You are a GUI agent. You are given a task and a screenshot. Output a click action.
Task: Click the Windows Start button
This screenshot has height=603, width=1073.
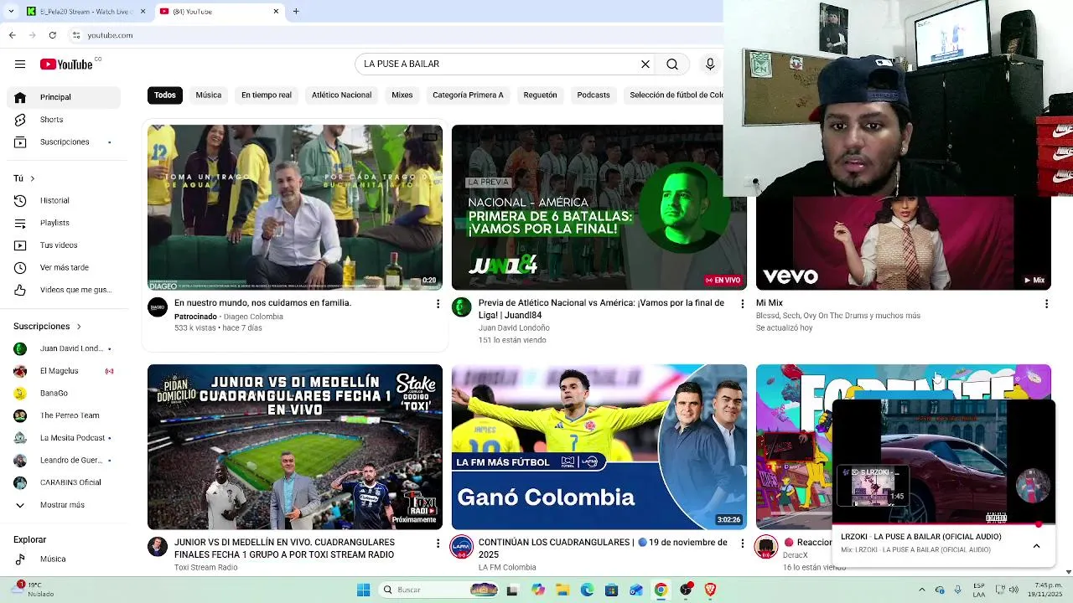coord(363,590)
